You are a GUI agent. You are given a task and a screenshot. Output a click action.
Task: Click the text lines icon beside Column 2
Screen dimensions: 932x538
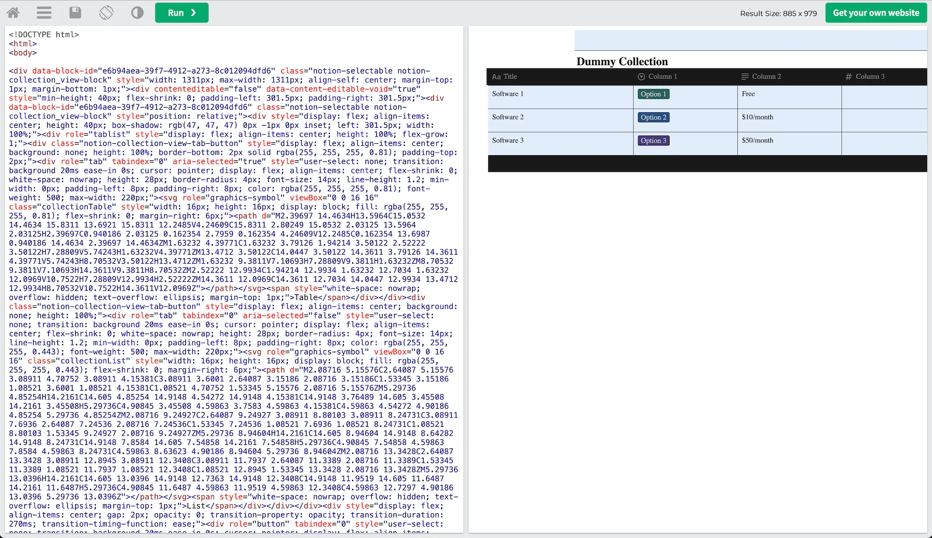[x=745, y=77]
